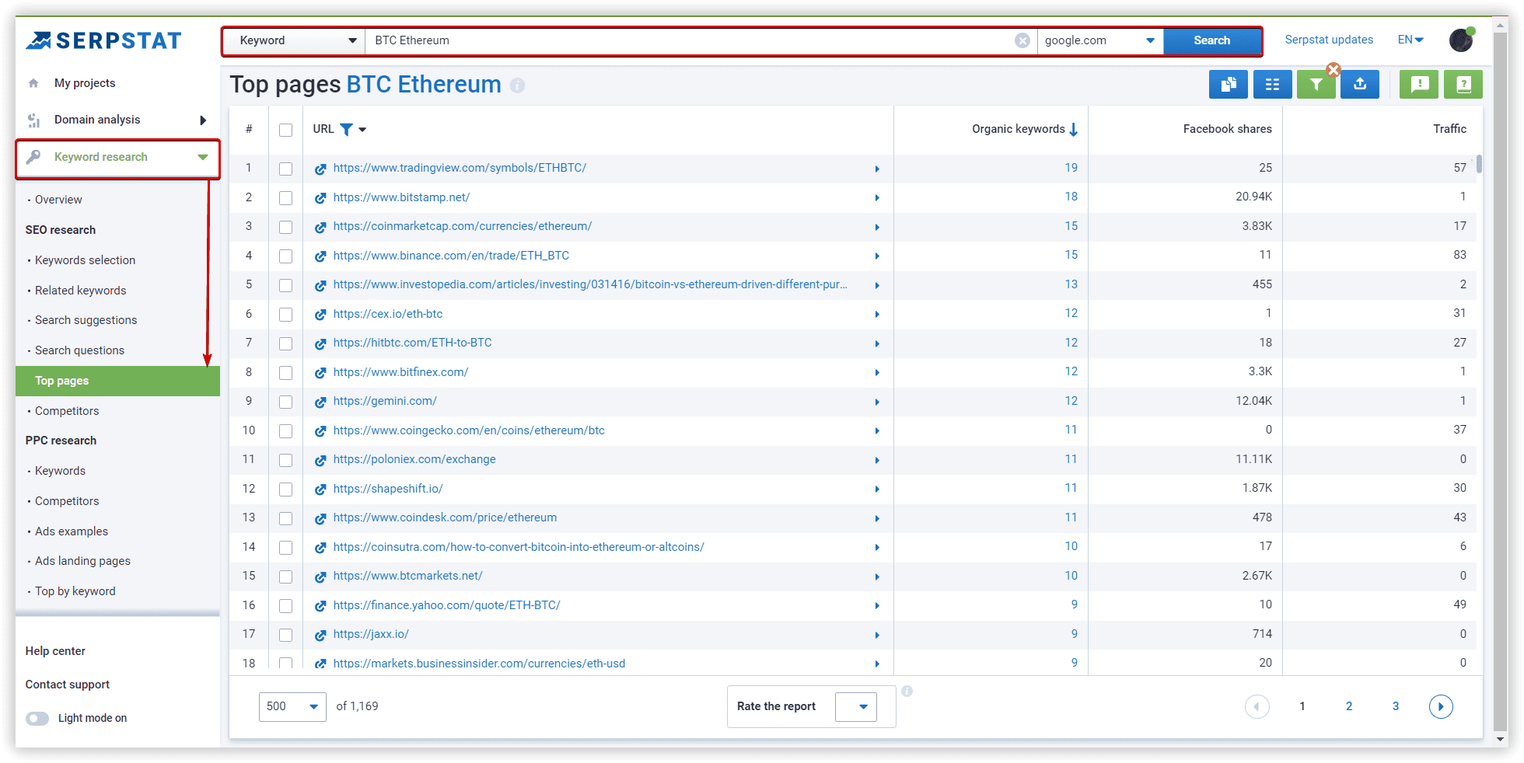Click external link icon for binance row
The image size is (1524, 763).
coord(320,256)
